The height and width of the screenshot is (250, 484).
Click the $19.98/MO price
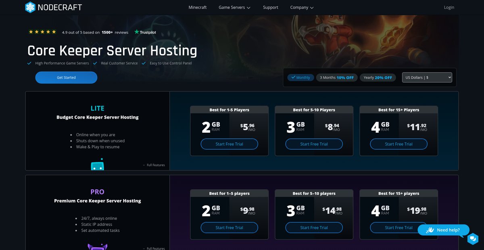pyautogui.click(x=417, y=210)
